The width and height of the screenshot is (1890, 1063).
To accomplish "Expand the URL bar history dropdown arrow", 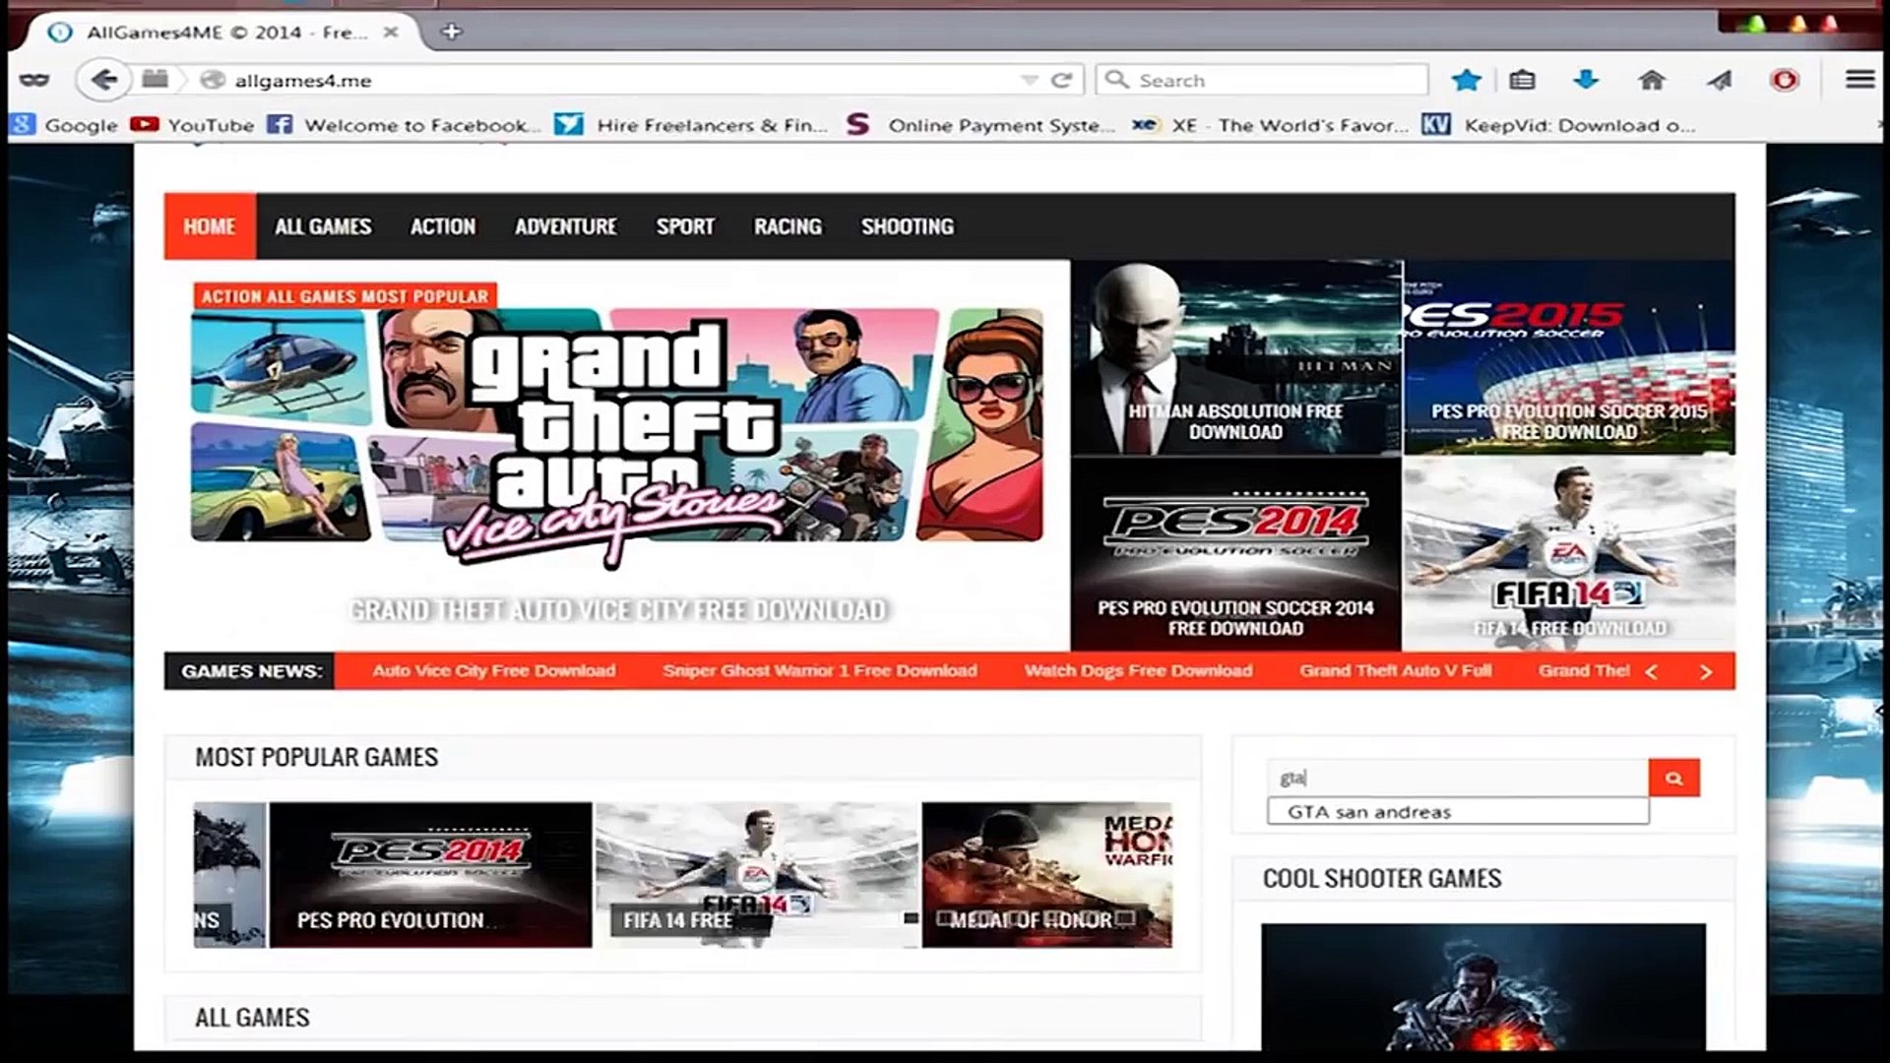I will (1029, 80).
